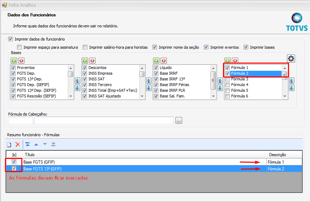
Task: Select Fórmula 6 list item
Action: (240, 96)
